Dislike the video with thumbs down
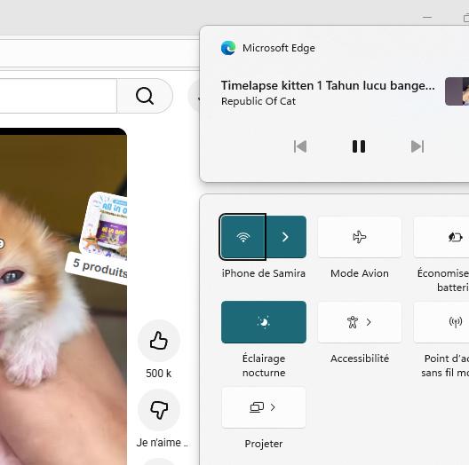The image size is (469, 465). [x=159, y=410]
